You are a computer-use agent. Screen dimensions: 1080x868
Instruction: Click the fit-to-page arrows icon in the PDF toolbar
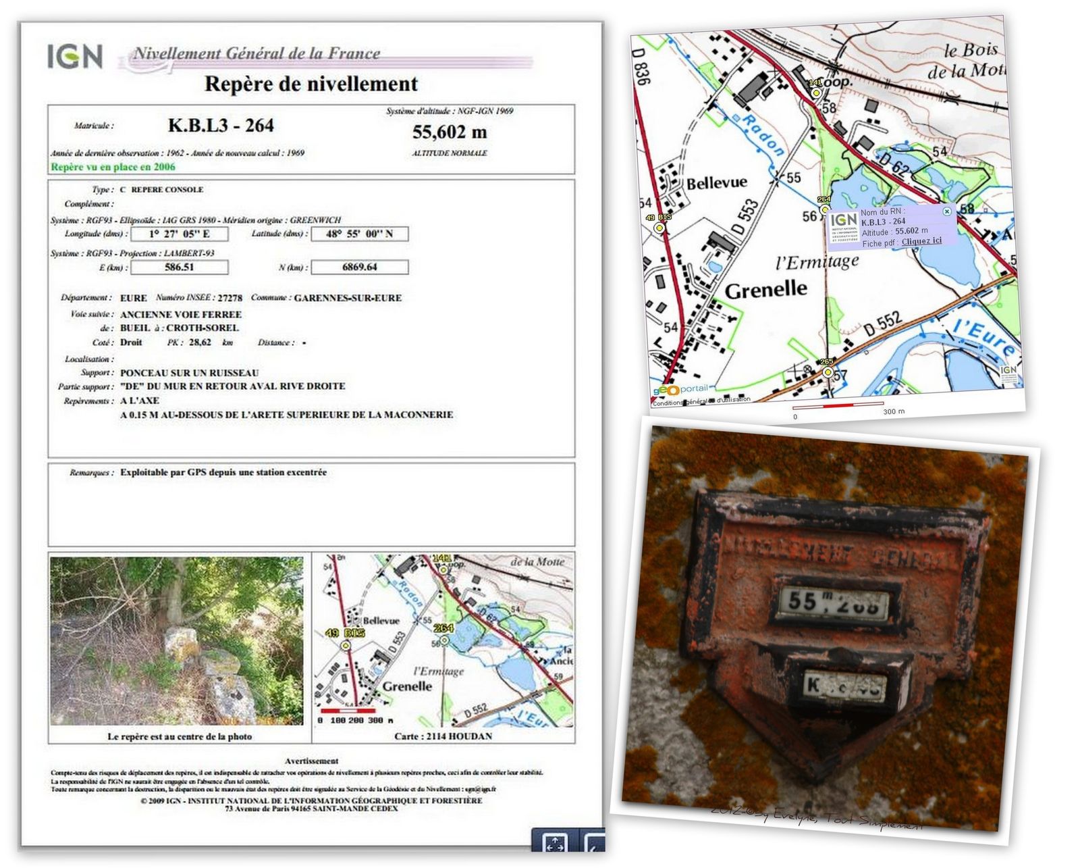coord(554,843)
